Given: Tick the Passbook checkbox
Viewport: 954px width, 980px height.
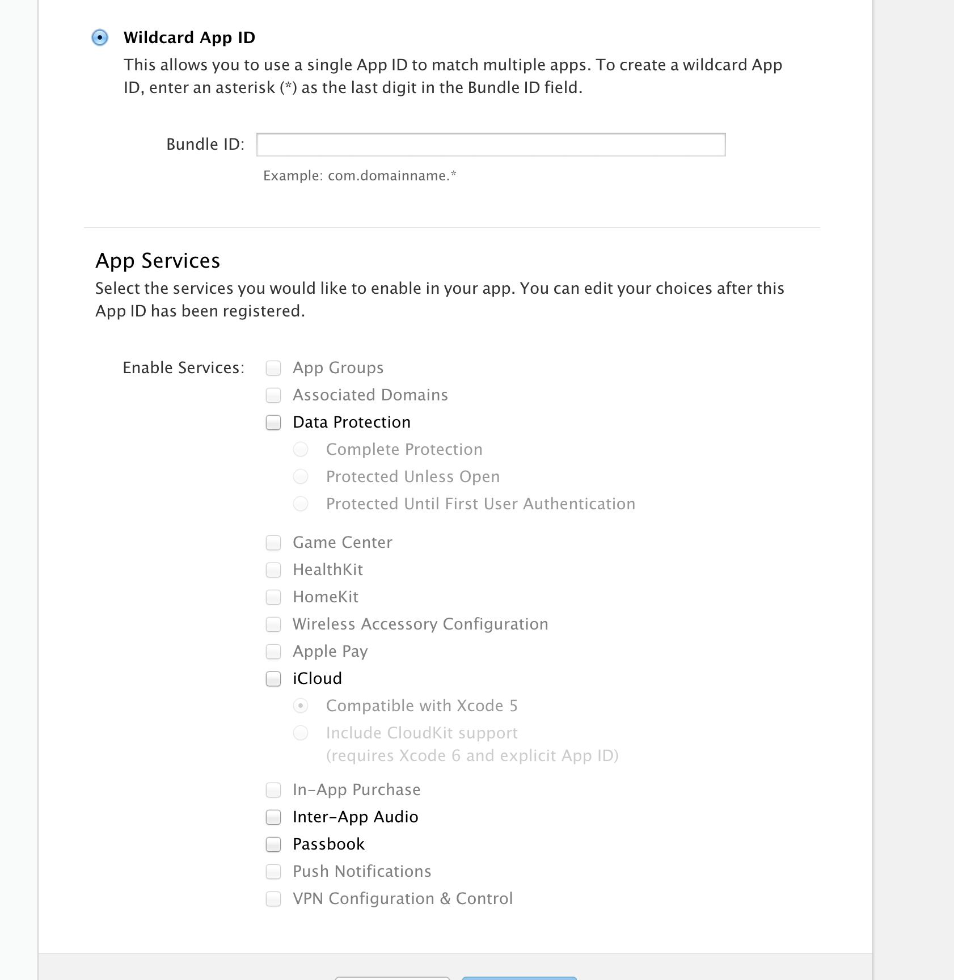Looking at the screenshot, I should click(273, 844).
